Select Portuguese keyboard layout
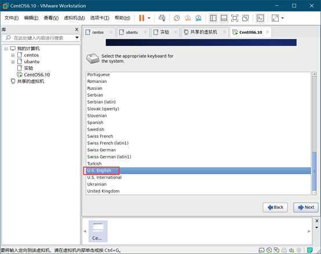 tap(198, 75)
